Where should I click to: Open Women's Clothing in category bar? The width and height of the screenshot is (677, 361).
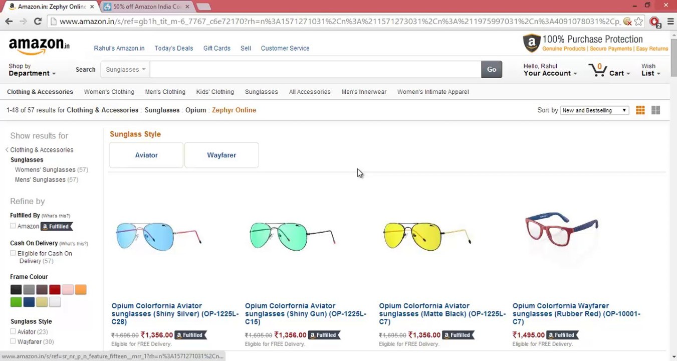pos(109,92)
